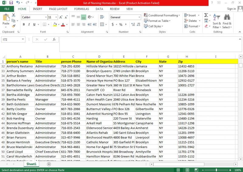Toggle Wrap Text icon
Viewport: 243px width, 172px height.
pos(102,17)
